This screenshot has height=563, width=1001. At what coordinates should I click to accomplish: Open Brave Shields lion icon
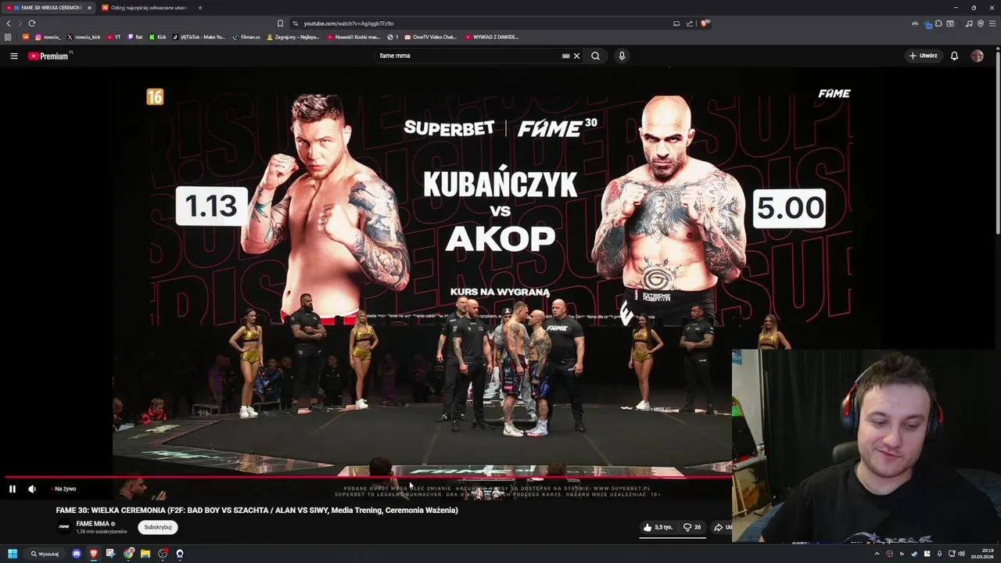pyautogui.click(x=705, y=23)
